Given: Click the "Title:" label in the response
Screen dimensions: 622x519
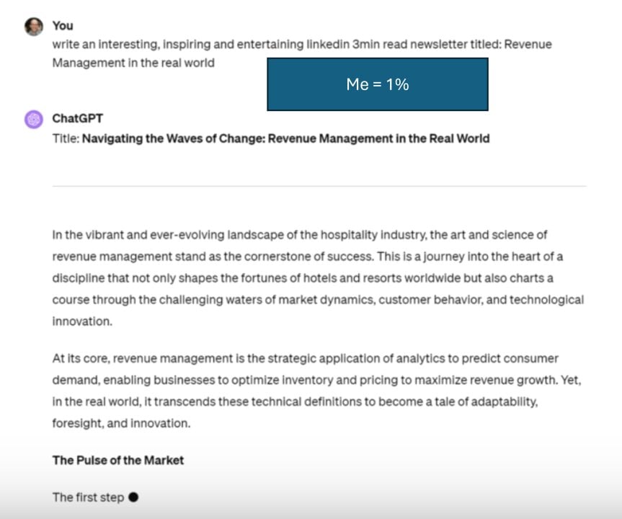Looking at the screenshot, I should pyautogui.click(x=66, y=138).
